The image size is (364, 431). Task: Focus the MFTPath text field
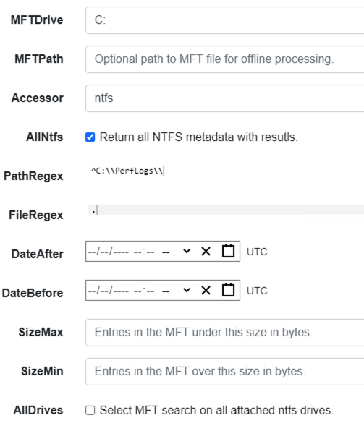click(x=225, y=59)
